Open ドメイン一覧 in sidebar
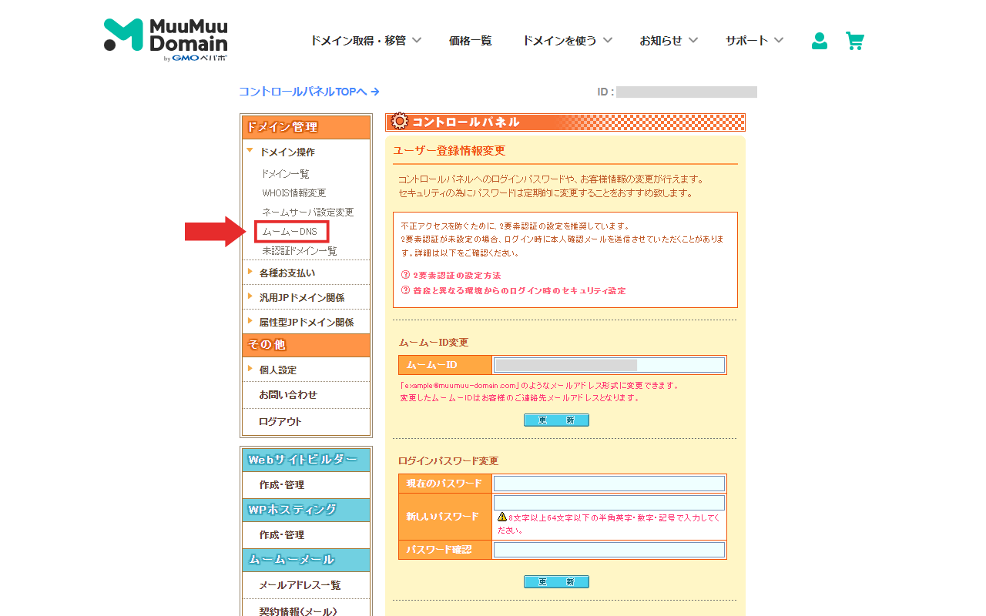The image size is (986, 616). (286, 174)
